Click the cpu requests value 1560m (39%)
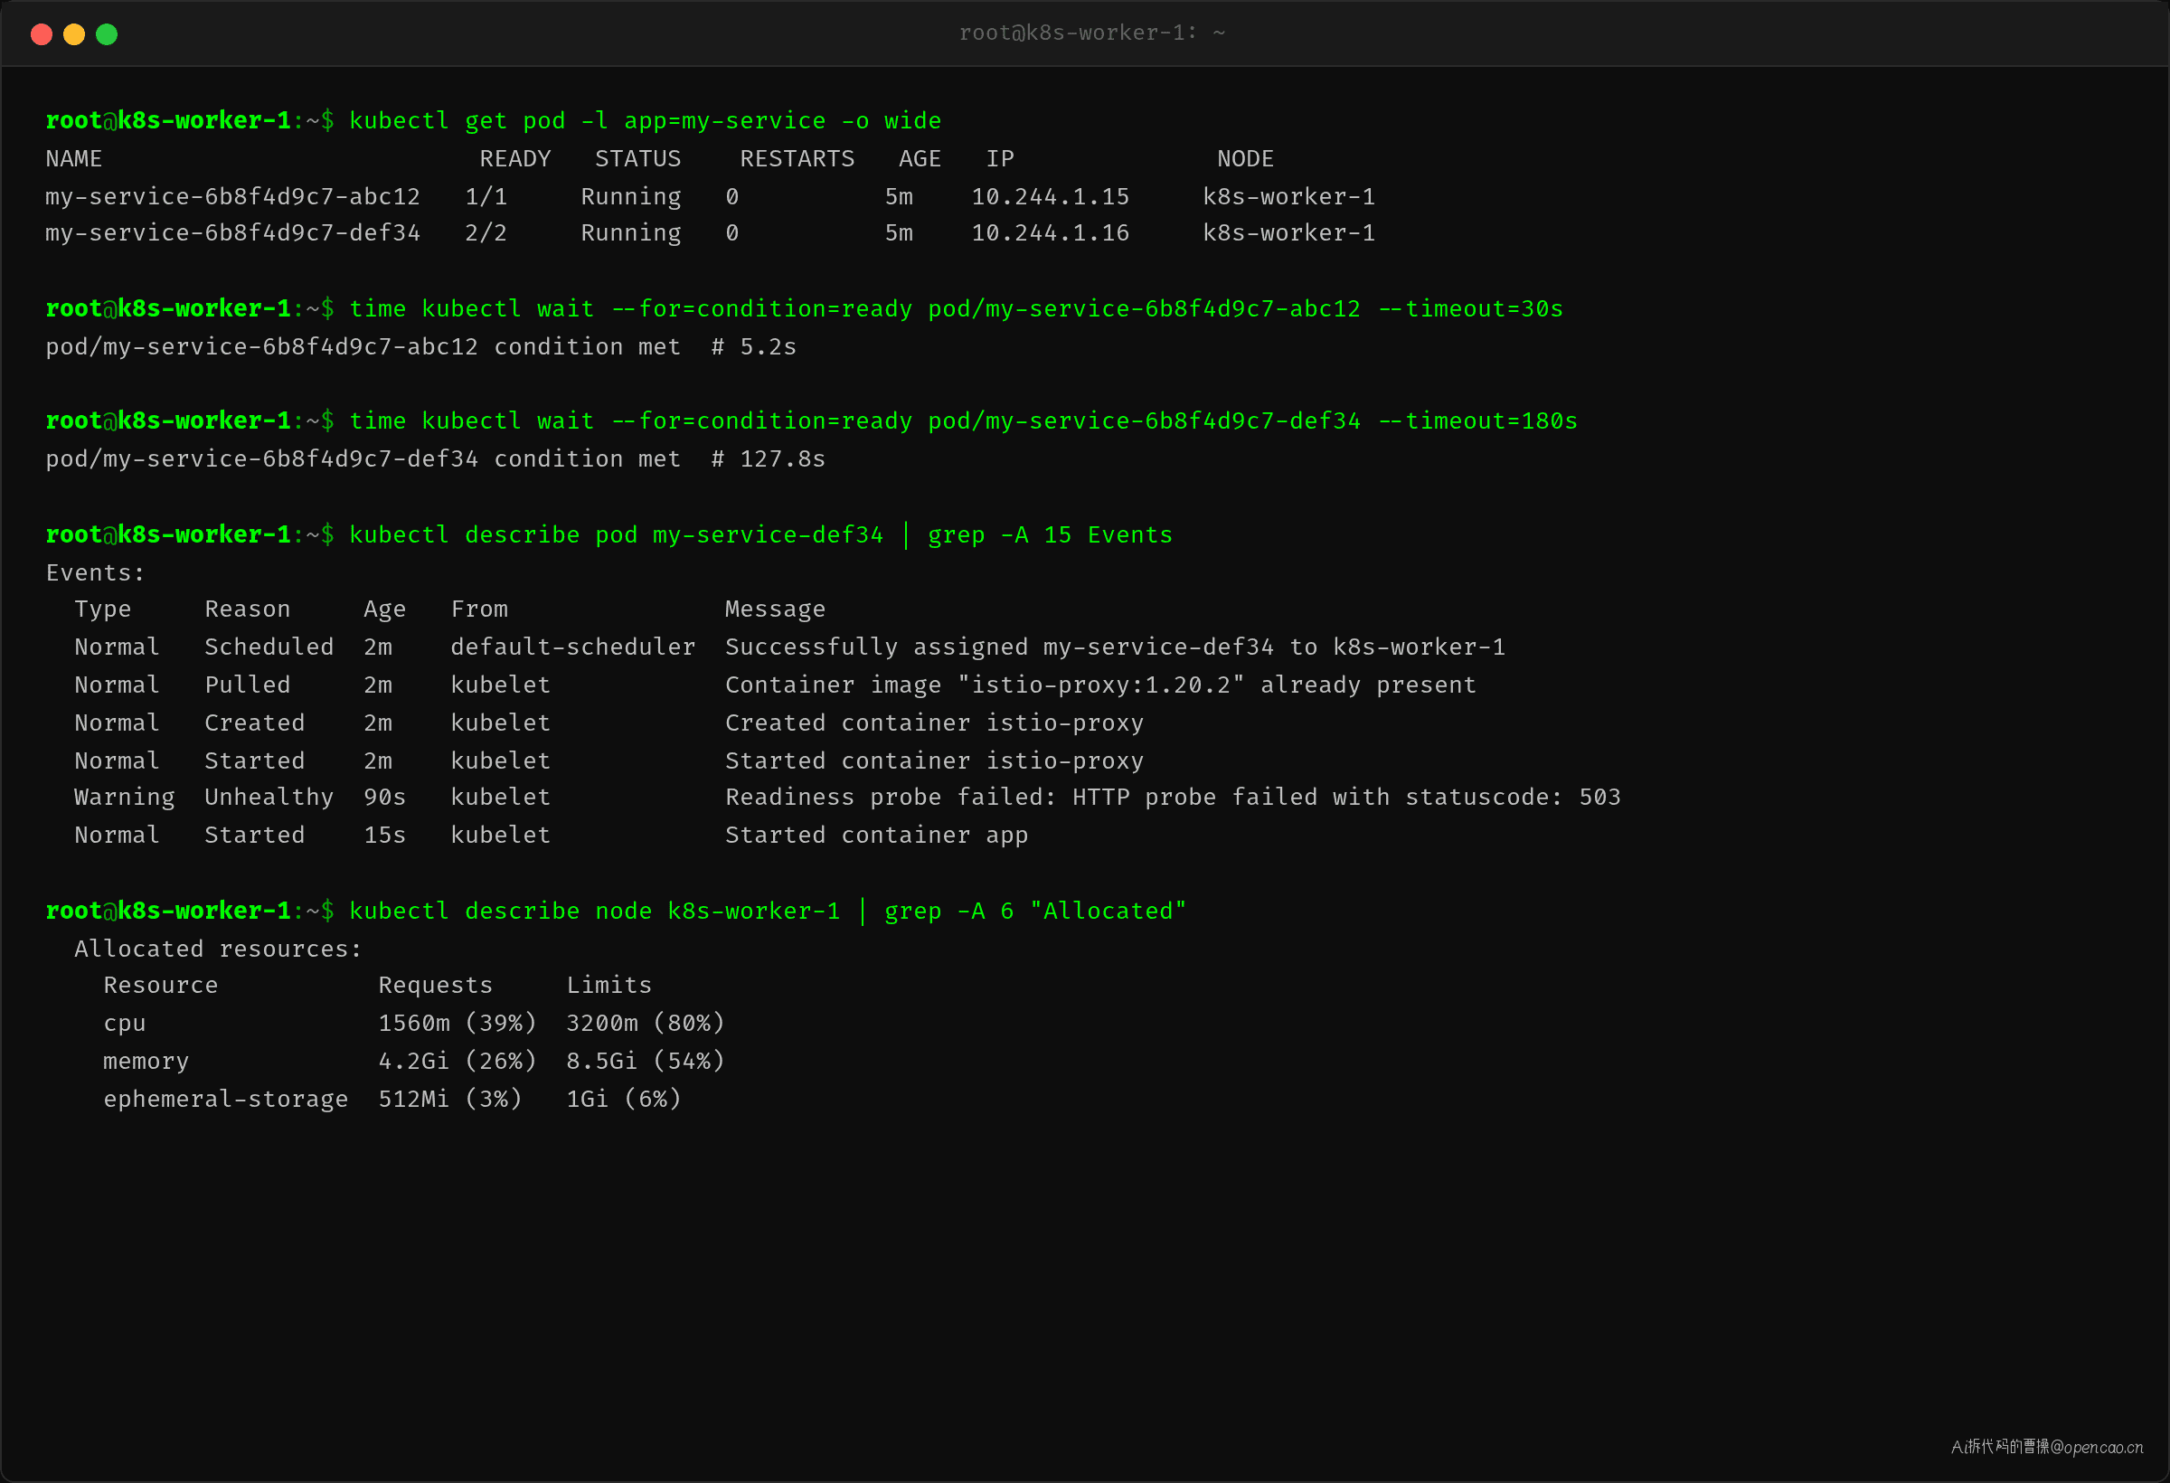 [458, 1024]
